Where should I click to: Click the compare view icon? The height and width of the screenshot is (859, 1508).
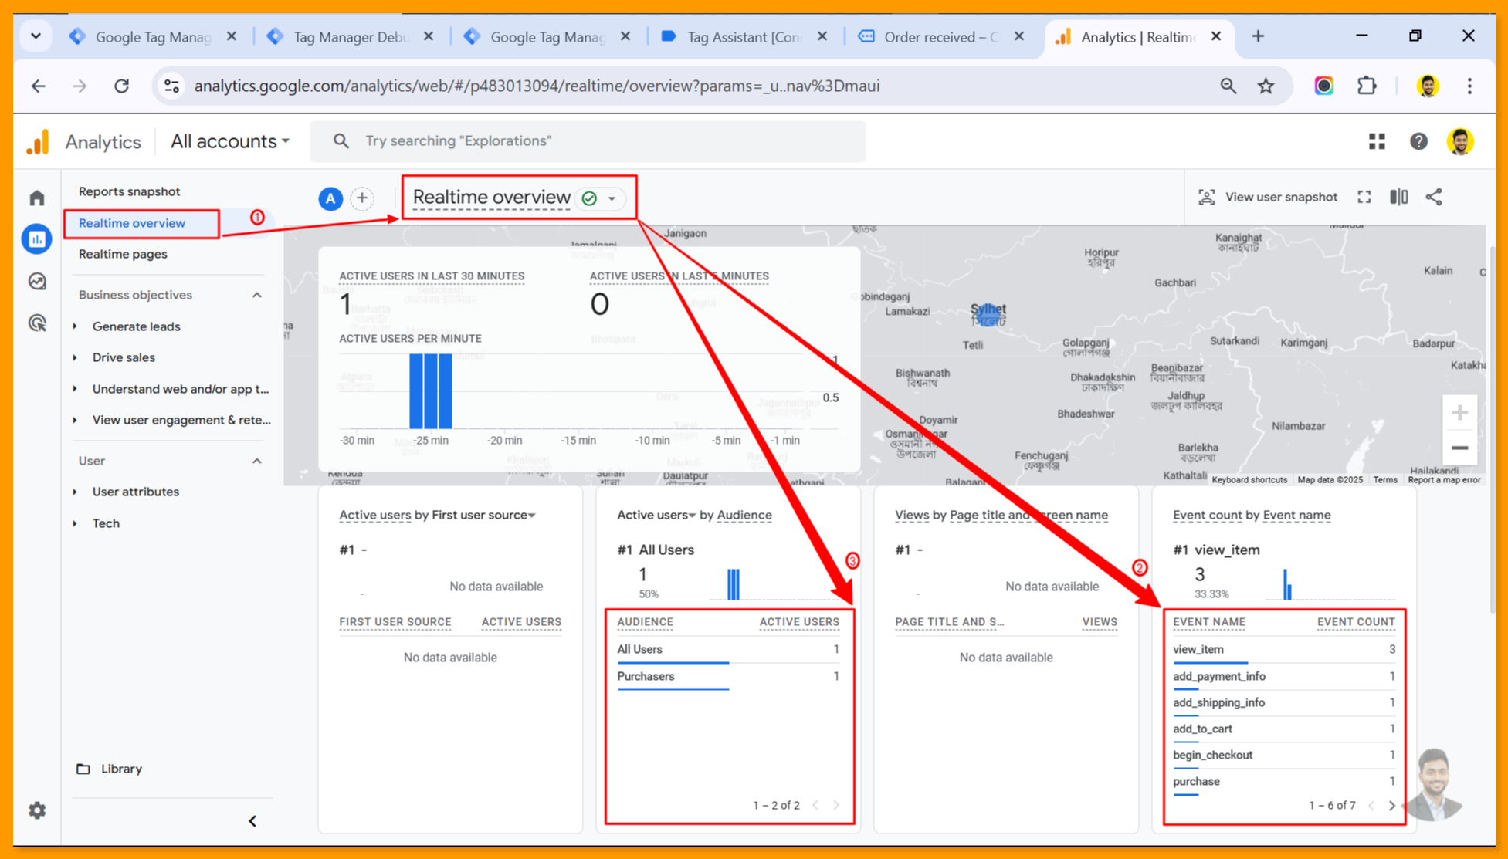click(x=1398, y=198)
